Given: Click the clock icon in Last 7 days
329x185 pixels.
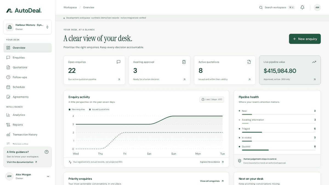Looking at the screenshot, I should pos(203,99).
